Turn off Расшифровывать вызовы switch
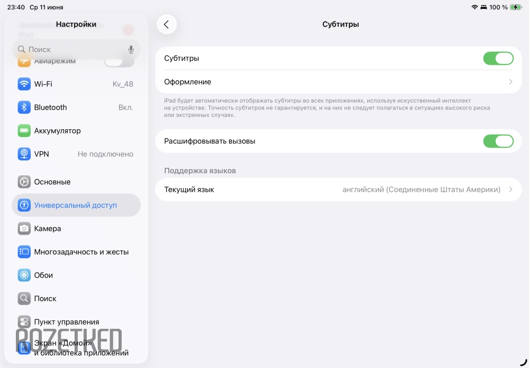The image size is (529, 368). point(498,141)
